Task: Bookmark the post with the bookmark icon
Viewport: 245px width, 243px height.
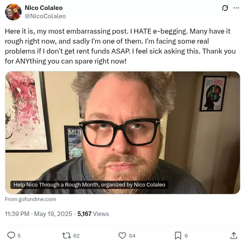Action: click(x=178, y=236)
